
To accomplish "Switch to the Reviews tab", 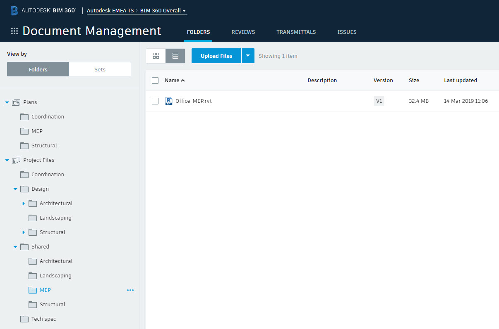I will coord(243,32).
